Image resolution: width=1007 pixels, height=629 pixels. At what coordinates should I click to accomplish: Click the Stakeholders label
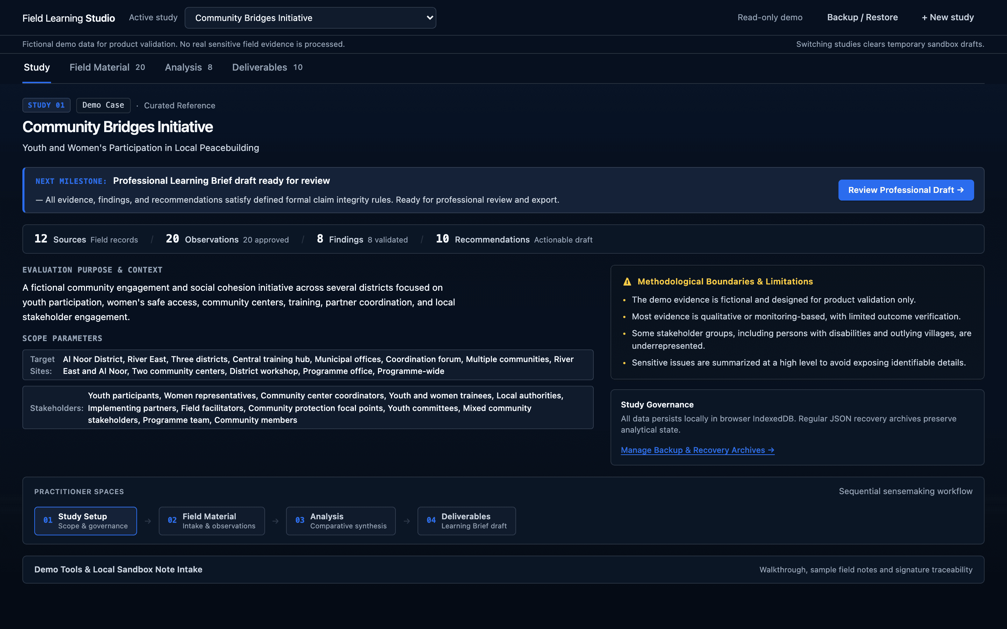57,408
